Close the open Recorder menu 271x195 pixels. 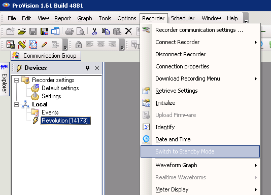point(153,18)
